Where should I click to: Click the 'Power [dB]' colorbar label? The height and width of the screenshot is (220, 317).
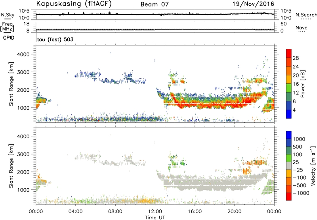pyautogui.click(x=303, y=84)
